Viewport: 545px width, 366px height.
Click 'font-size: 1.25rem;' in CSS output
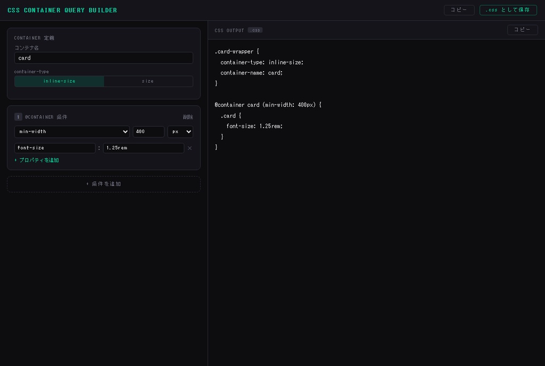(x=254, y=126)
